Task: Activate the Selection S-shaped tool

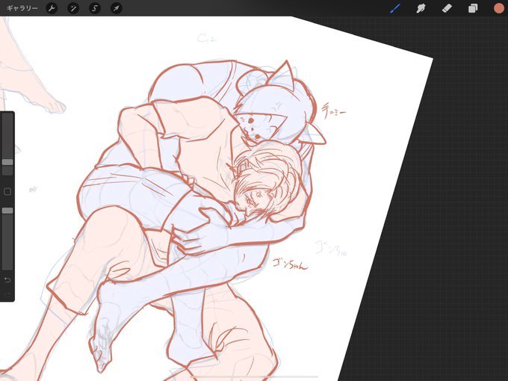Action: point(95,8)
